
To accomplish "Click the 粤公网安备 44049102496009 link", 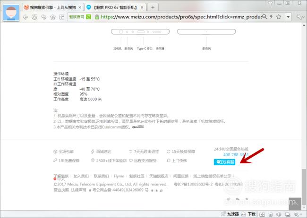I will click(x=120, y=190).
